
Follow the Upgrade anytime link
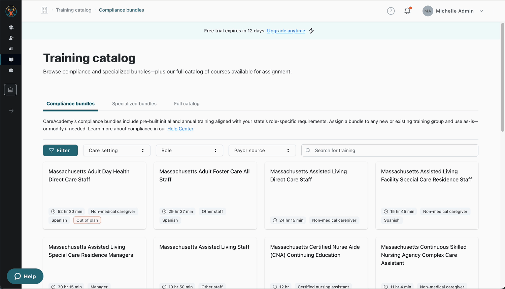286,31
